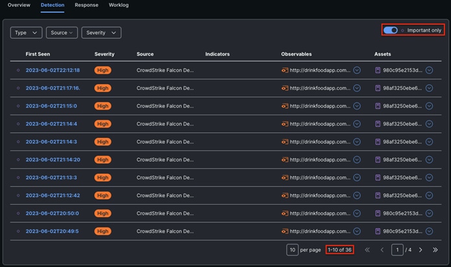Open detection 2023-06-02T22:12:18

pyautogui.click(x=53, y=70)
